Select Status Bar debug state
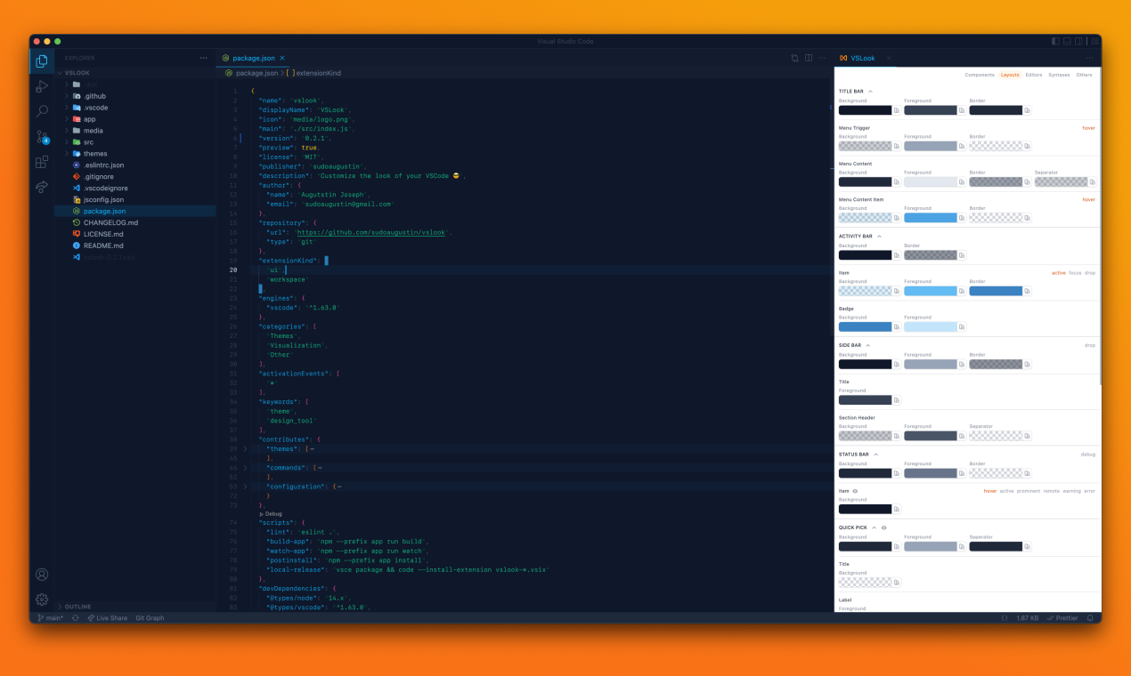 click(1088, 455)
